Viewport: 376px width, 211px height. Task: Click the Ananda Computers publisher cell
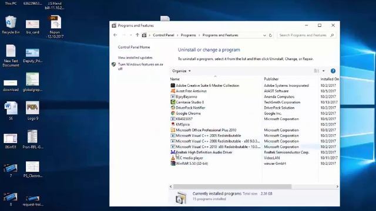[279, 97]
